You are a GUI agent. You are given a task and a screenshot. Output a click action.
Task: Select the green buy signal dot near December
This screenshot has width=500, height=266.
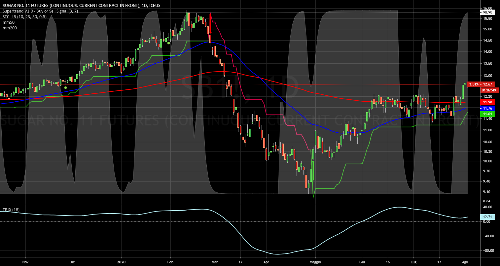click(65, 87)
